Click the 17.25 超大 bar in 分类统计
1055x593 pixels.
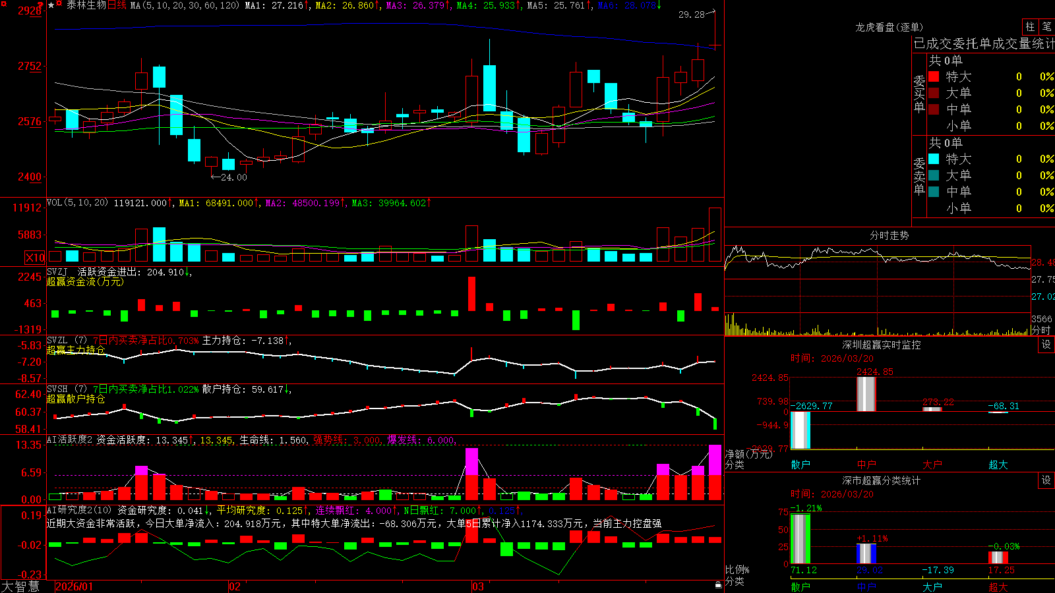(x=998, y=557)
